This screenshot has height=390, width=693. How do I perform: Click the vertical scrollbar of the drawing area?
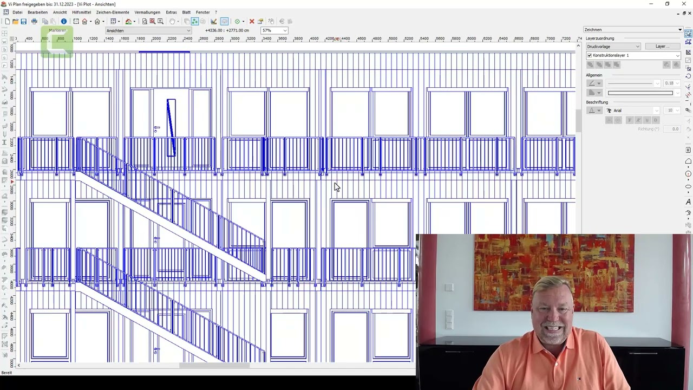pyautogui.click(x=578, y=120)
